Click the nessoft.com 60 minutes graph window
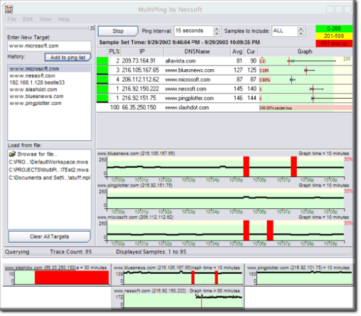Viewport: 361px width, 316px height. click(178, 298)
